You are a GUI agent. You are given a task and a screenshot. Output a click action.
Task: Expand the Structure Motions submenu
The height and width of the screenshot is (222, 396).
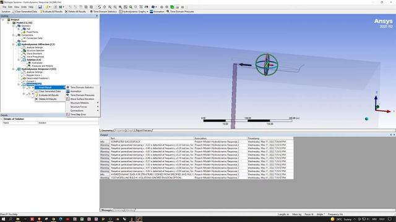(x=82, y=103)
